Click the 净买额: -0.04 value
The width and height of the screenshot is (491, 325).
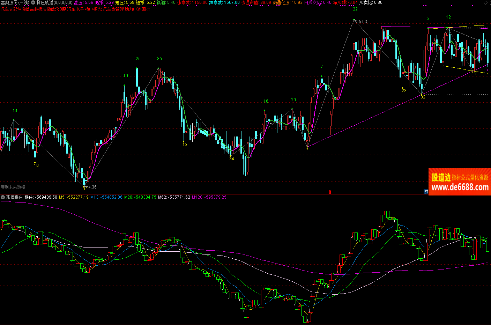(x=345, y=2)
